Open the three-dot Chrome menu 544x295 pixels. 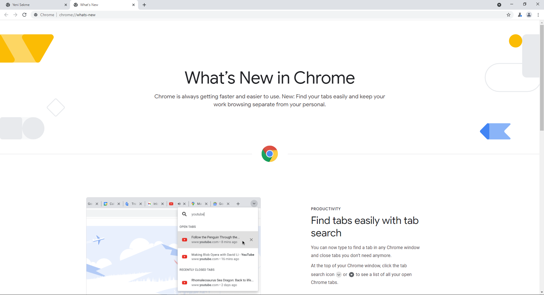point(538,15)
